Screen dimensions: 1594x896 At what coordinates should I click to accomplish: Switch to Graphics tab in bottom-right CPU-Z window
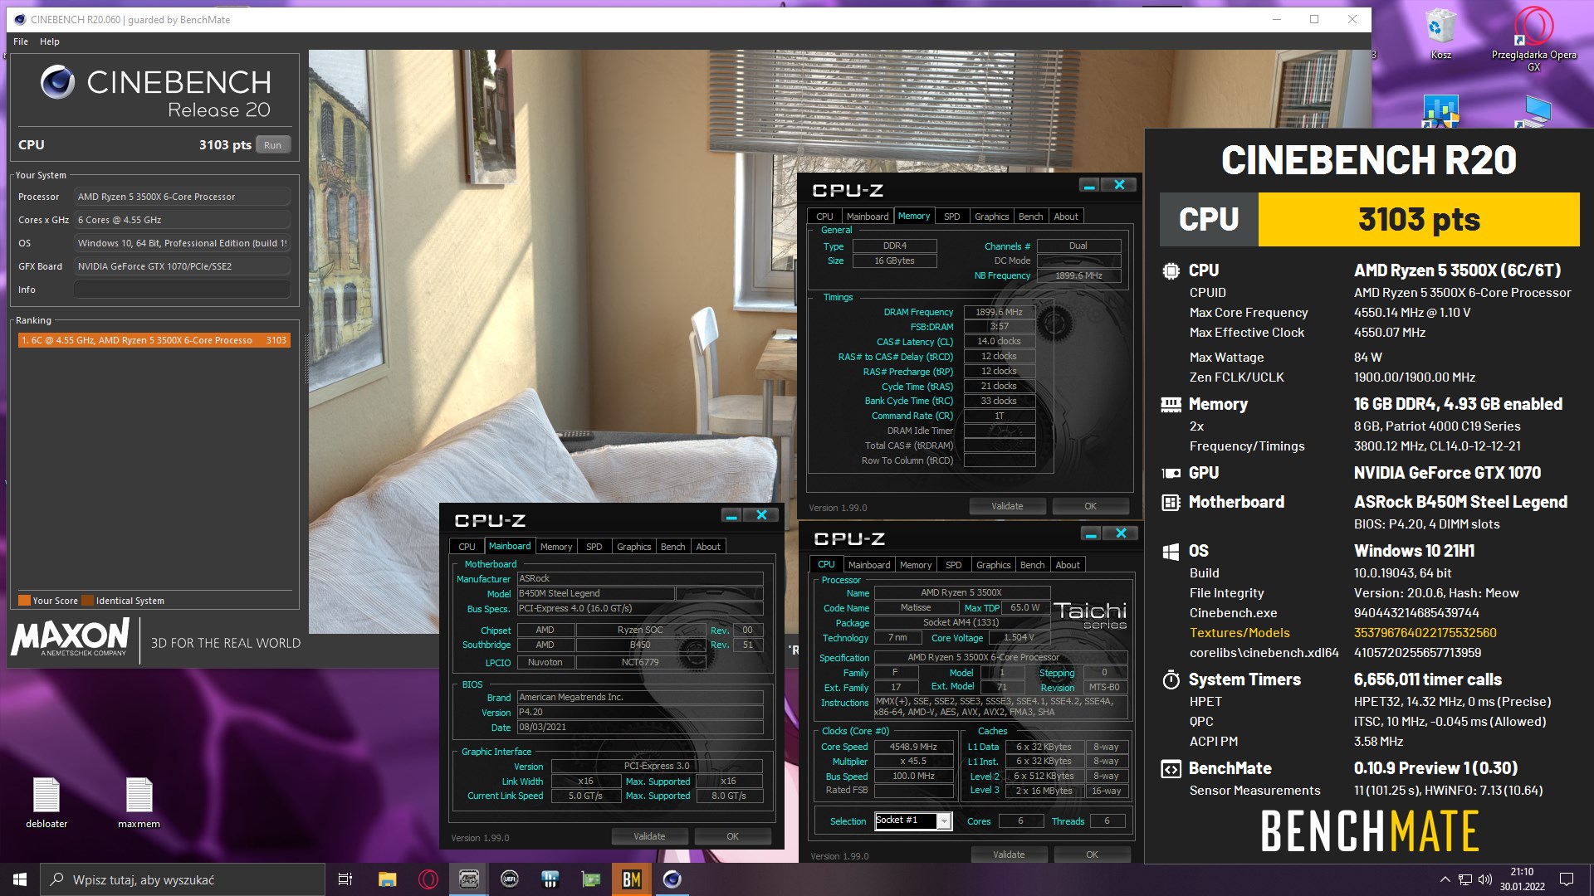pyautogui.click(x=993, y=565)
